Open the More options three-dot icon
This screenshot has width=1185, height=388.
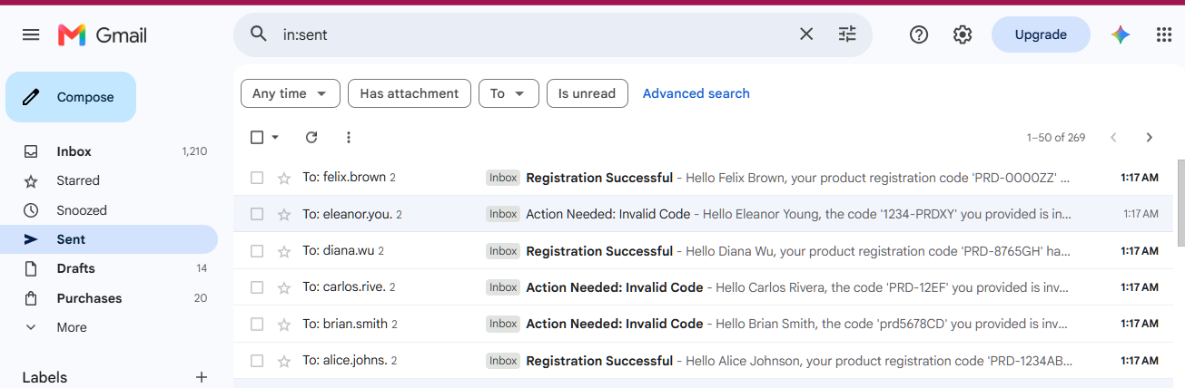349,137
